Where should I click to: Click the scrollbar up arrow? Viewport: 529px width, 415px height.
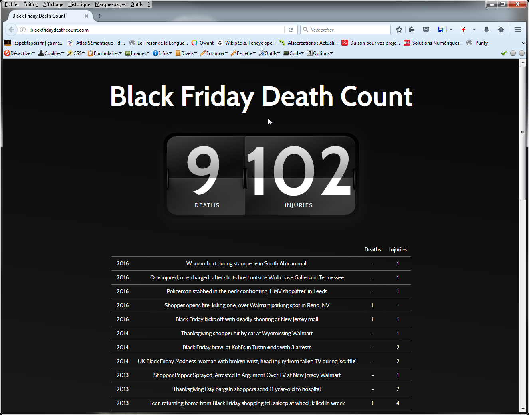click(x=523, y=63)
